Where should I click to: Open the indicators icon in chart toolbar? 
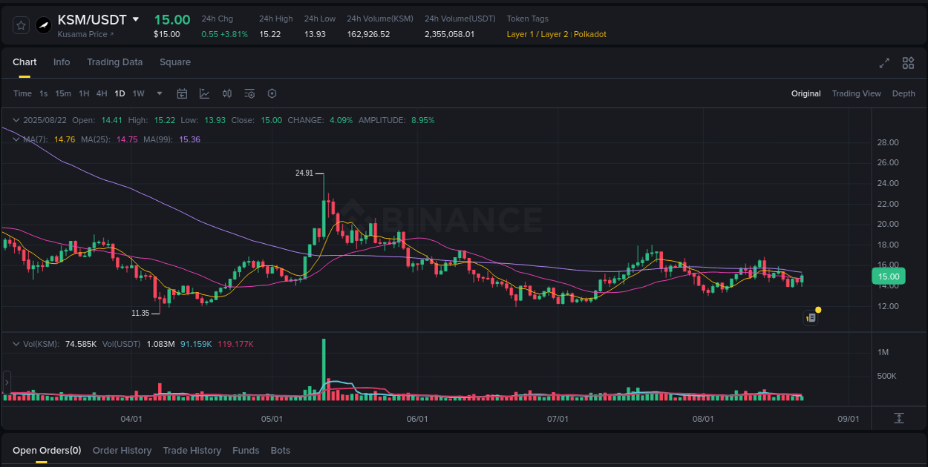point(227,93)
